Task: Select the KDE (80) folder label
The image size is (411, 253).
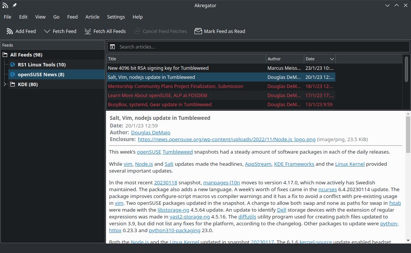Action: [x=28, y=84]
